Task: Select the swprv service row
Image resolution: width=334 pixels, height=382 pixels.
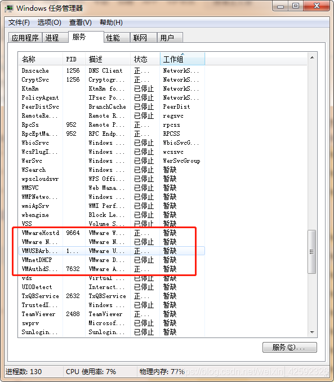Action: pyautogui.click(x=112, y=323)
